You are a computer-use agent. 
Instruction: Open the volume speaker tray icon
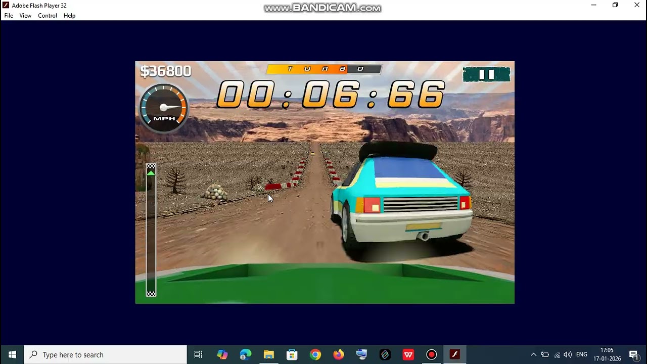pos(568,354)
